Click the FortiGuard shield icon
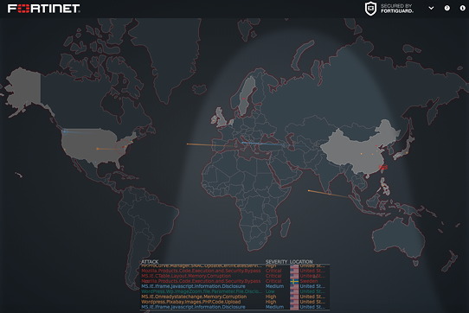The width and height of the screenshot is (469, 313). click(370, 9)
